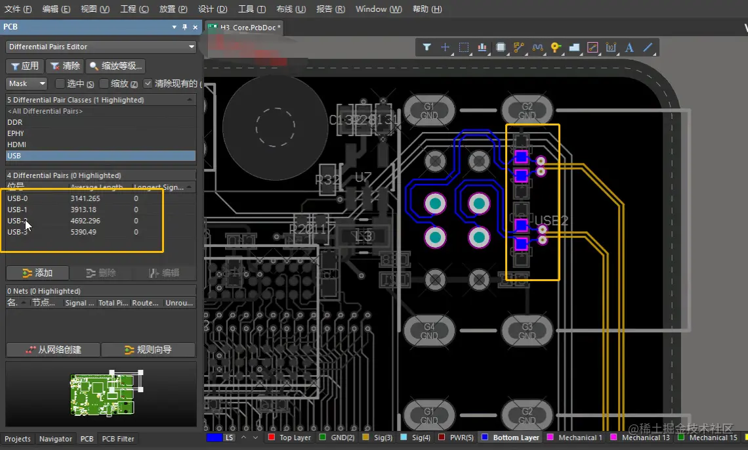Uncheck the 清除现有的 checkbox
The image size is (748, 450).
(x=148, y=83)
